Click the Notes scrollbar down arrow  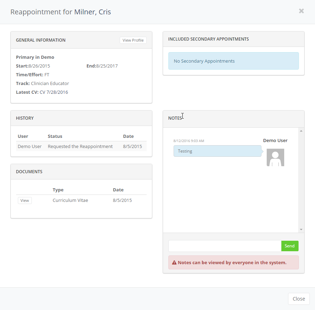tap(301, 230)
